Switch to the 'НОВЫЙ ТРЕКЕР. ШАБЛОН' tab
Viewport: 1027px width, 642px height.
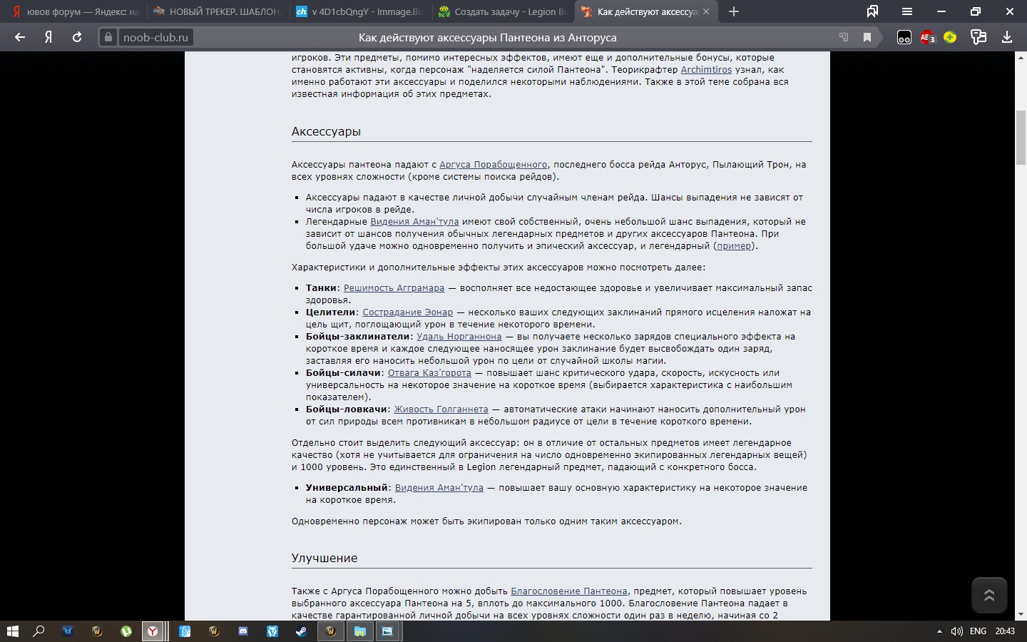pos(218,11)
